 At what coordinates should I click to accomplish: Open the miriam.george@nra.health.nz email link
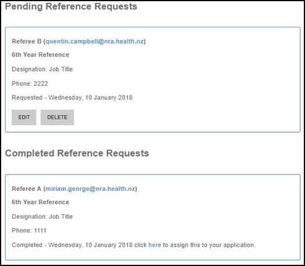(90, 189)
